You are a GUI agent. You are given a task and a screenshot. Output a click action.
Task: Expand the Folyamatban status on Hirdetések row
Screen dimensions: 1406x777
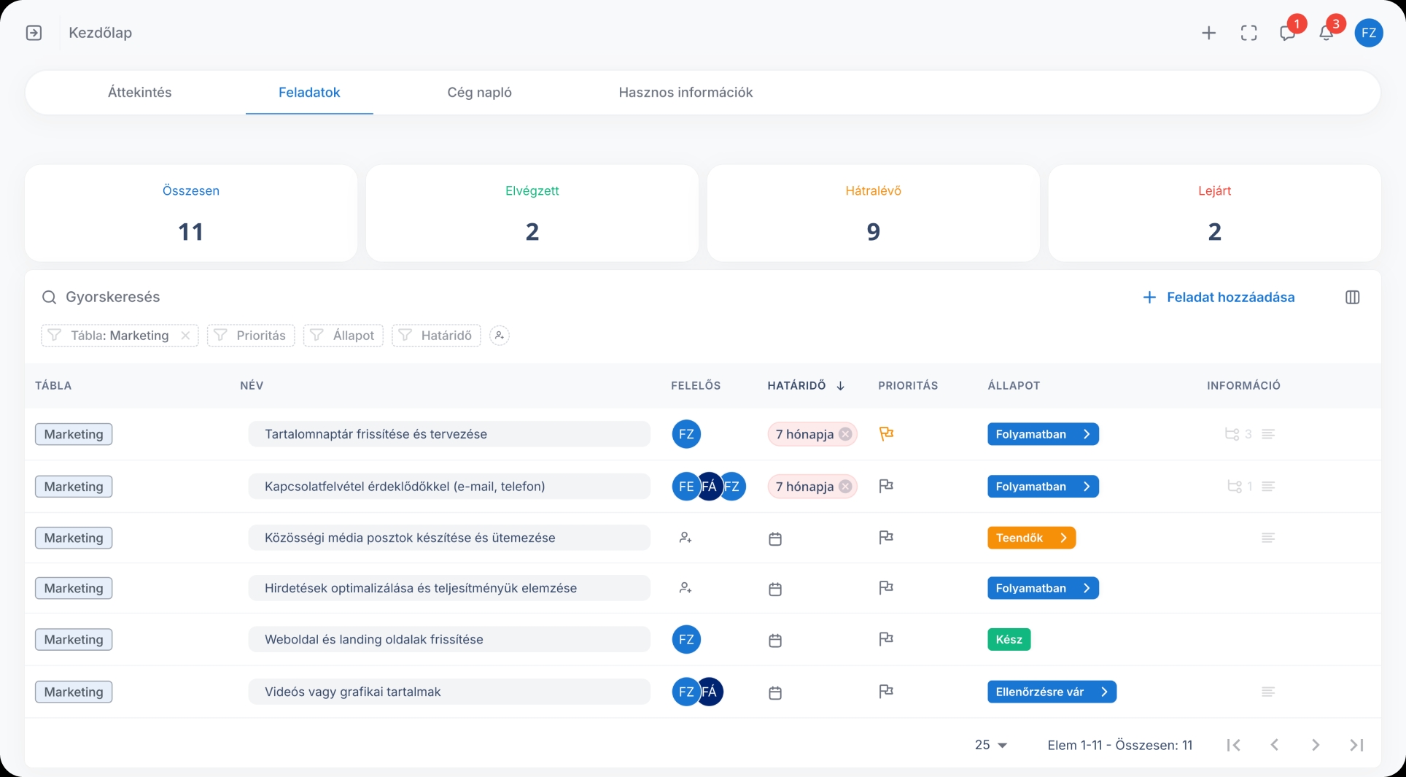(x=1086, y=588)
